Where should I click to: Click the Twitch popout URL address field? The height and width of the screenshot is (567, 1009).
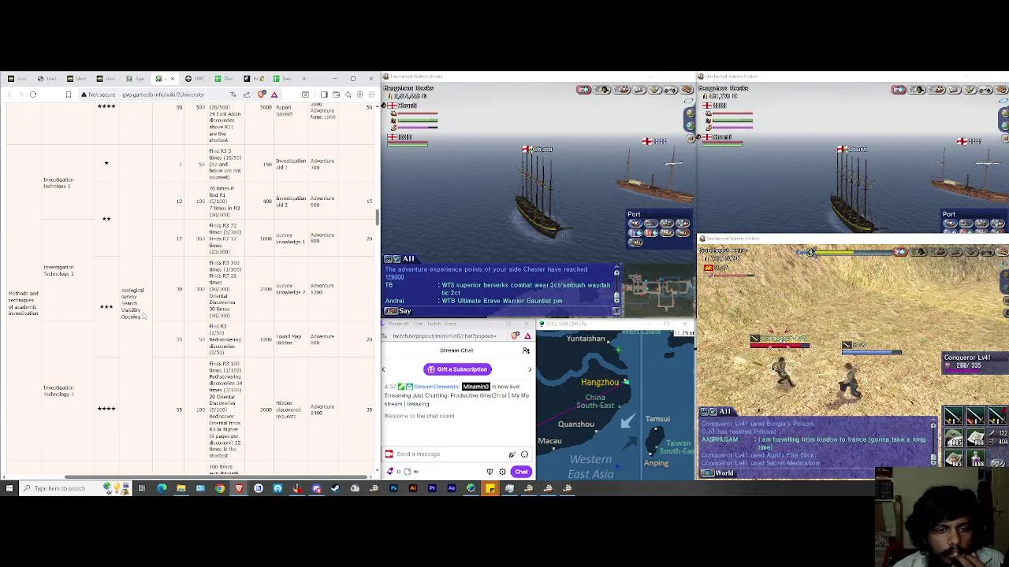445,336
